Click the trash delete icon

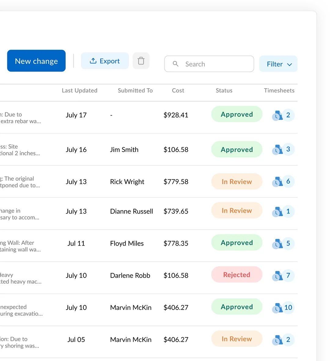[x=141, y=61]
